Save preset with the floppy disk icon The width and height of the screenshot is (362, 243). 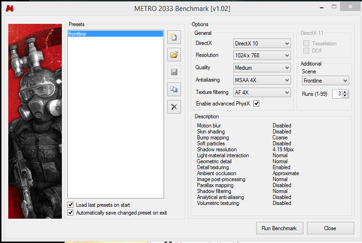click(x=174, y=72)
